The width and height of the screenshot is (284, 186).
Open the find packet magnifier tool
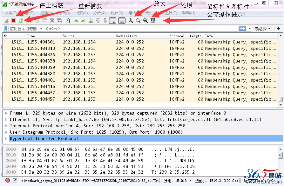pos(69,21)
